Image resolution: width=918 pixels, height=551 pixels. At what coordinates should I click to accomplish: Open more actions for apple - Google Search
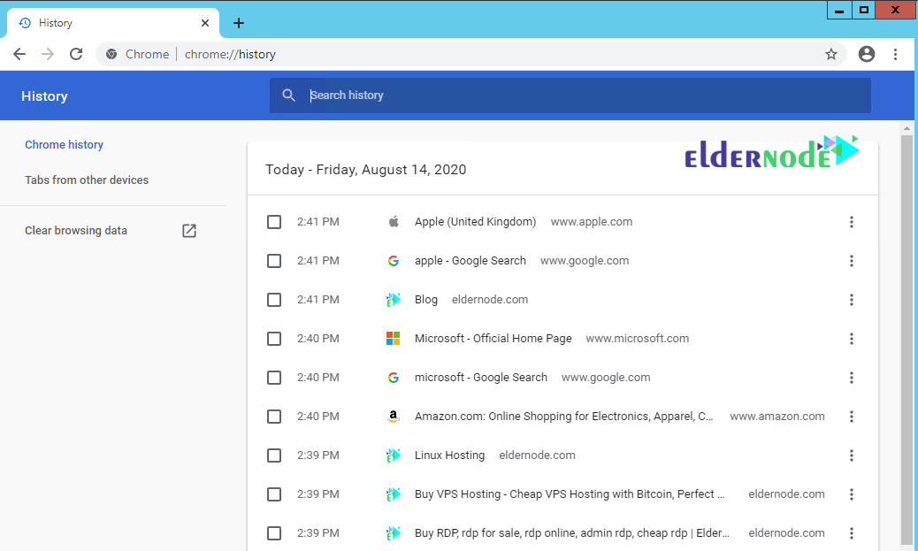[x=852, y=261]
